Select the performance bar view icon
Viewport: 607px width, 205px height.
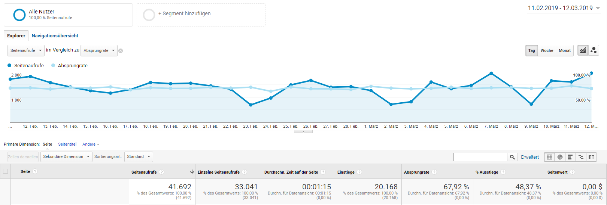tap(570, 157)
